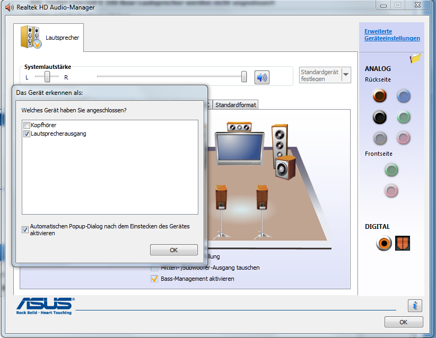
Task: Click the digital coaxial output icon
Action: coord(383,243)
